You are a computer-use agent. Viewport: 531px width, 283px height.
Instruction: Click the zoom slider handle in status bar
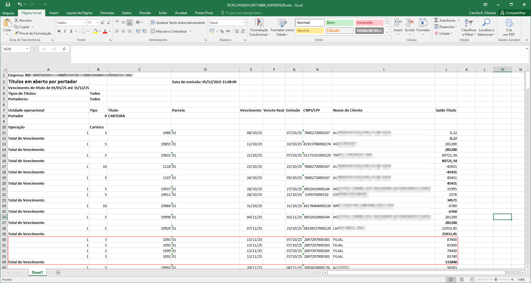click(x=496, y=280)
